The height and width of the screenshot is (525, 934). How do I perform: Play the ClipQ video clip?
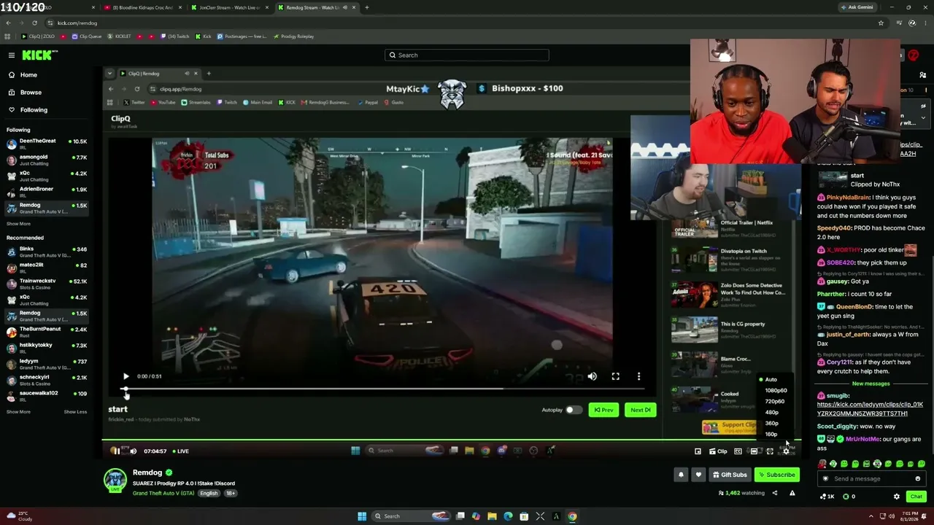pos(126,376)
